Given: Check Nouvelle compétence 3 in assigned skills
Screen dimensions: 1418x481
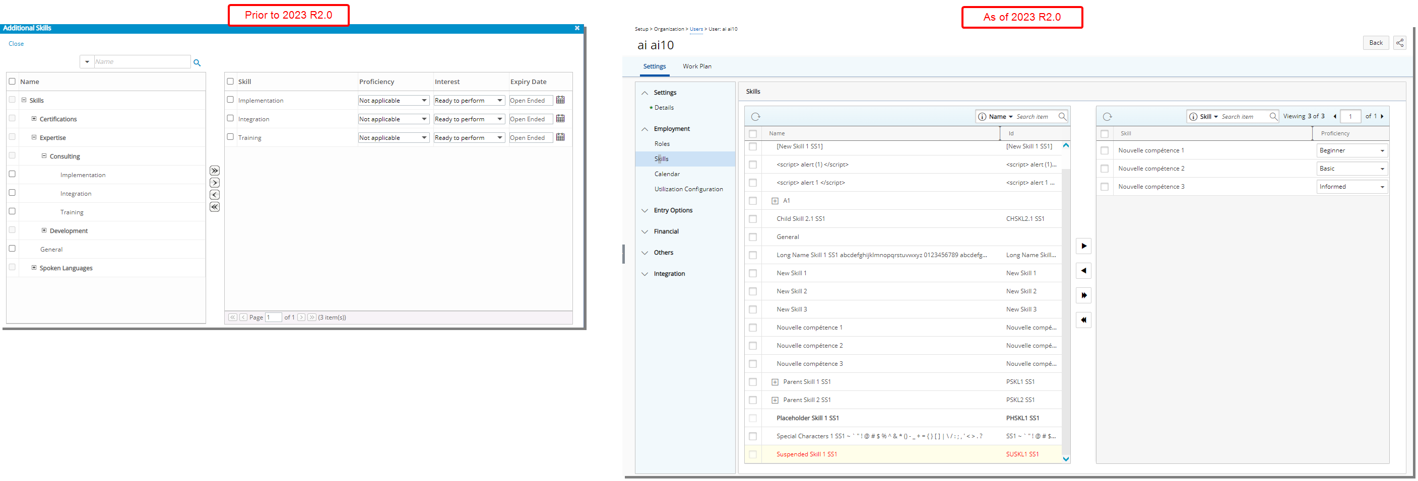Looking at the screenshot, I should click(x=1105, y=187).
